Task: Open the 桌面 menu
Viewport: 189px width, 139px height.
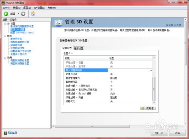Action: coord(27,8)
